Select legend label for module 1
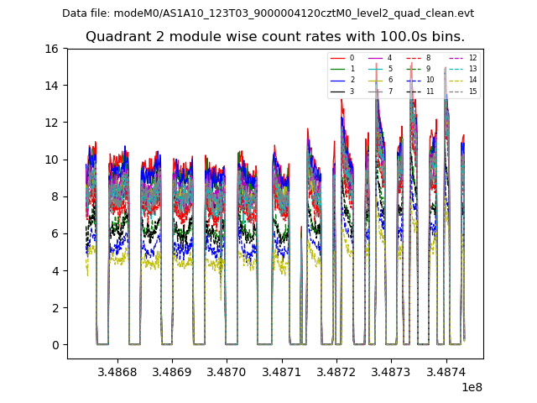Image resolution: width=537 pixels, height=403 pixels. point(352,69)
